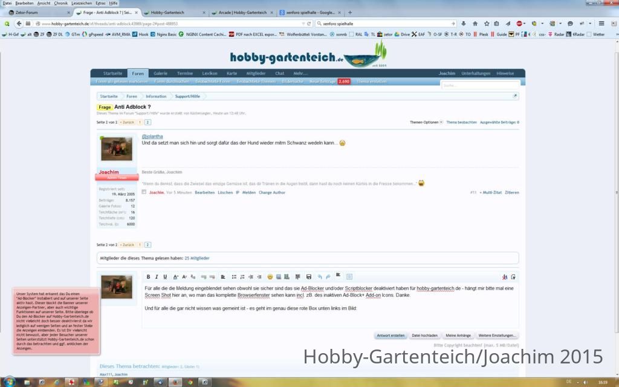Open Chat navigation tab
The image size is (619, 387).
[x=279, y=73]
